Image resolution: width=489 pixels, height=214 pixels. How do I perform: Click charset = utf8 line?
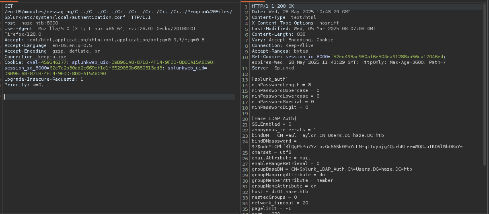(x=271, y=153)
